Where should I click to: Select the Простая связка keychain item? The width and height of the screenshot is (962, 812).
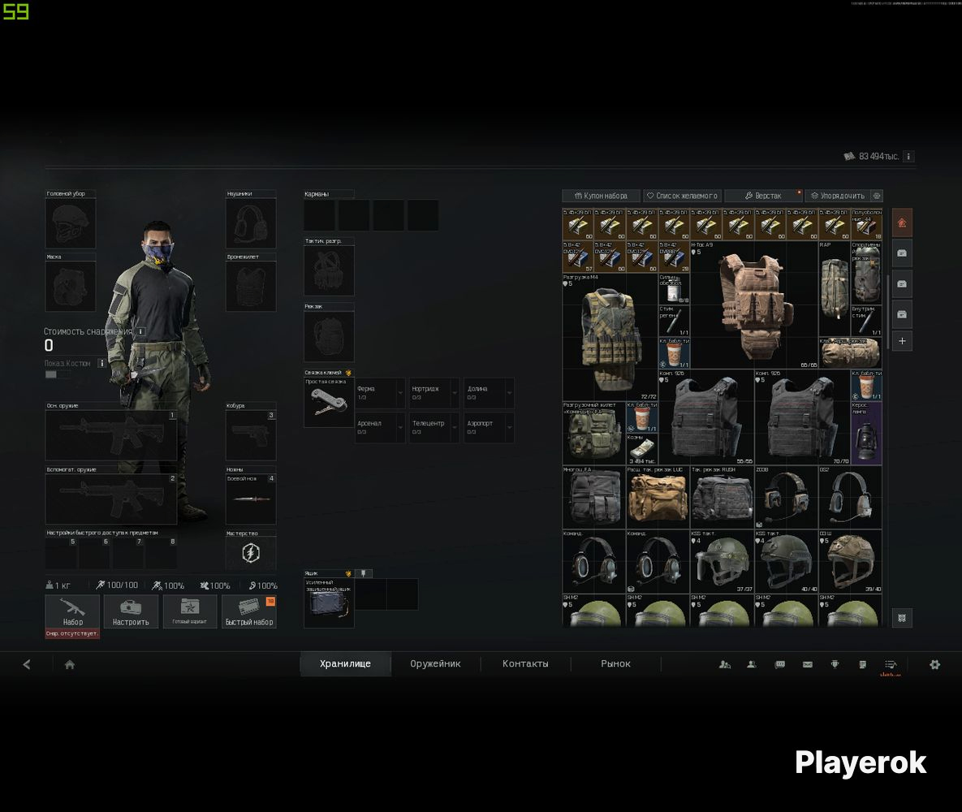(x=329, y=403)
